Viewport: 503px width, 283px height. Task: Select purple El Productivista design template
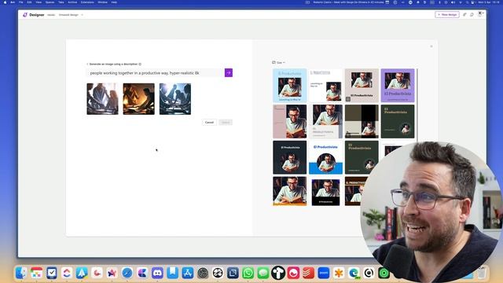[398, 86]
